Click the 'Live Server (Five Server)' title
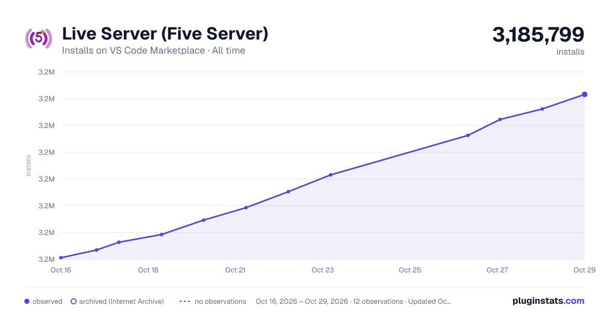The height and width of the screenshot is (319, 609). 165,34
